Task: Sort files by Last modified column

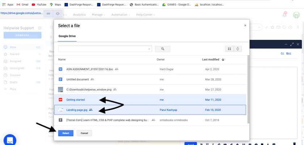Action: tap(211, 59)
